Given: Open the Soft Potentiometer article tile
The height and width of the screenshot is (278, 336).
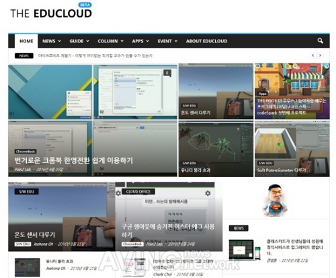Looking at the screenshot, I should [292, 149].
